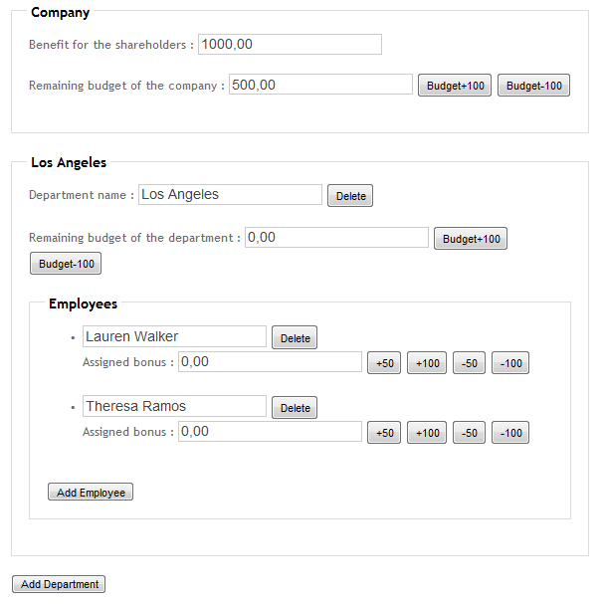
Task: Subtract 100 from Lauren Walker's bonus
Action: coord(510,363)
